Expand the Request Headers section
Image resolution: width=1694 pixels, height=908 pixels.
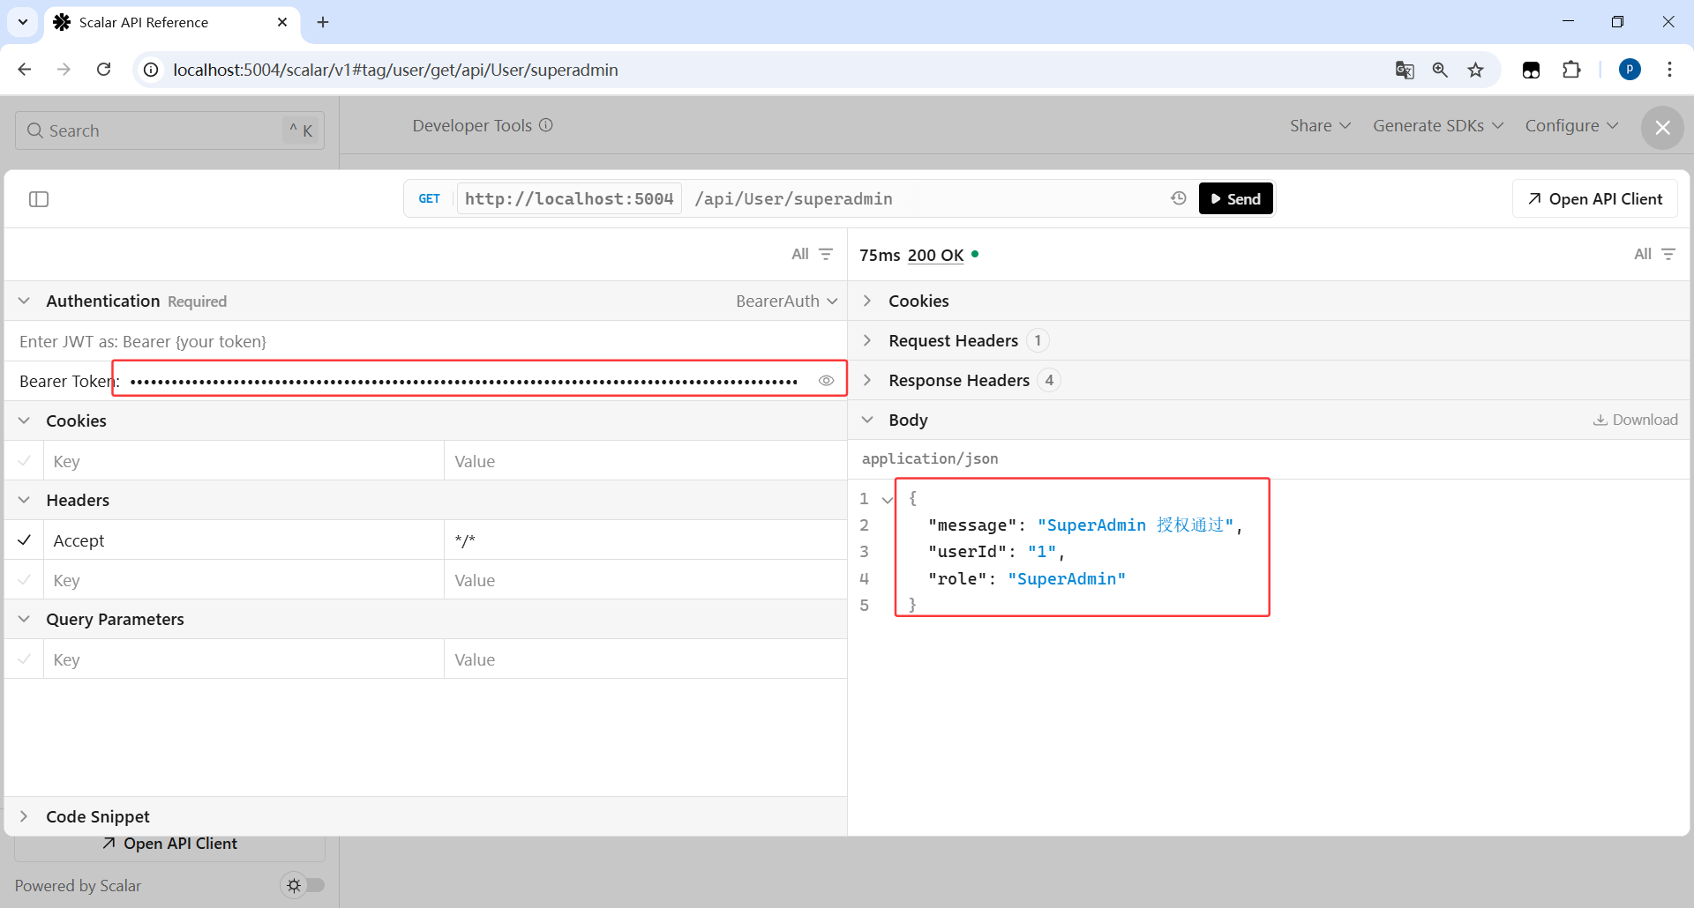[x=867, y=340]
